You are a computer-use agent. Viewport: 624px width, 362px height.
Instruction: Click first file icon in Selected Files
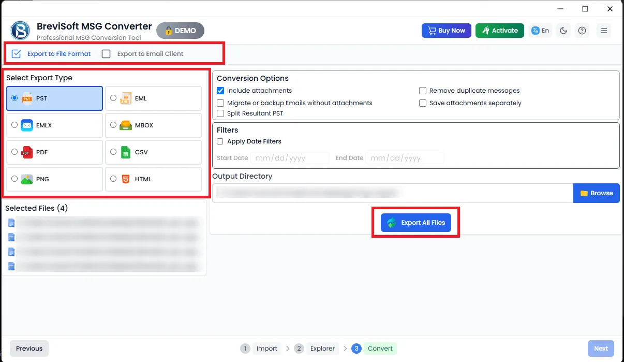11,223
